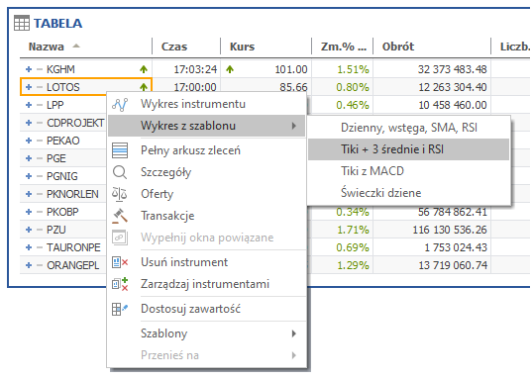Viewport: 532px width, 380px height.
Task: Click the Szczegóły magnifier icon
Action: [x=120, y=172]
